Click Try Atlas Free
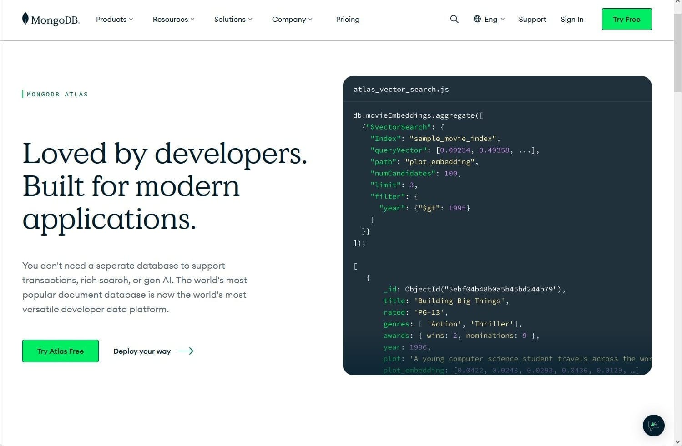 (x=60, y=351)
